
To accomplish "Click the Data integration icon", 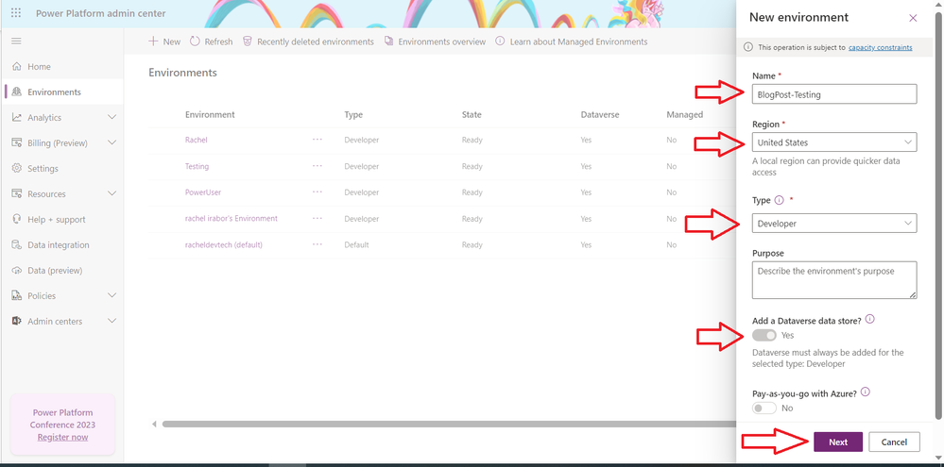I will click(x=17, y=244).
